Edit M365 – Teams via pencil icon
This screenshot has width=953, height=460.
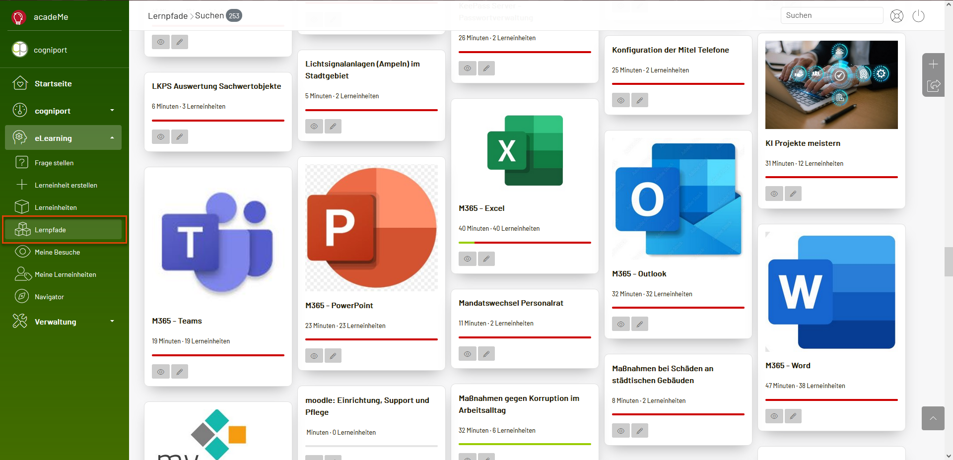180,371
